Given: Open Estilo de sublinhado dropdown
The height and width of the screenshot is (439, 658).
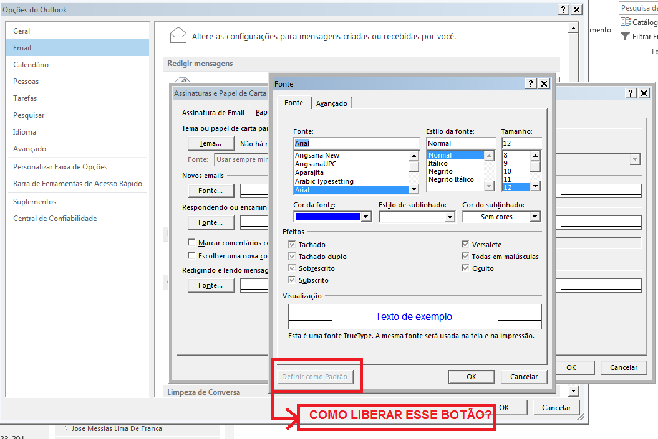Looking at the screenshot, I should pos(450,217).
